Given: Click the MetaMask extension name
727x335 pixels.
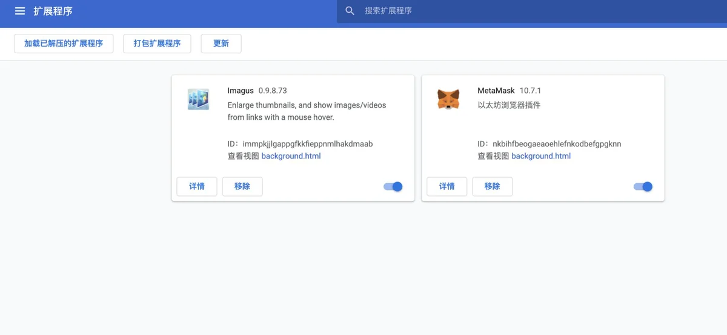Looking at the screenshot, I should [496, 91].
